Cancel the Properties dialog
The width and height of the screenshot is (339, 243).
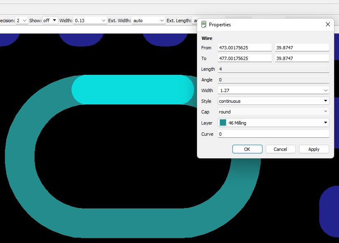(x=281, y=149)
